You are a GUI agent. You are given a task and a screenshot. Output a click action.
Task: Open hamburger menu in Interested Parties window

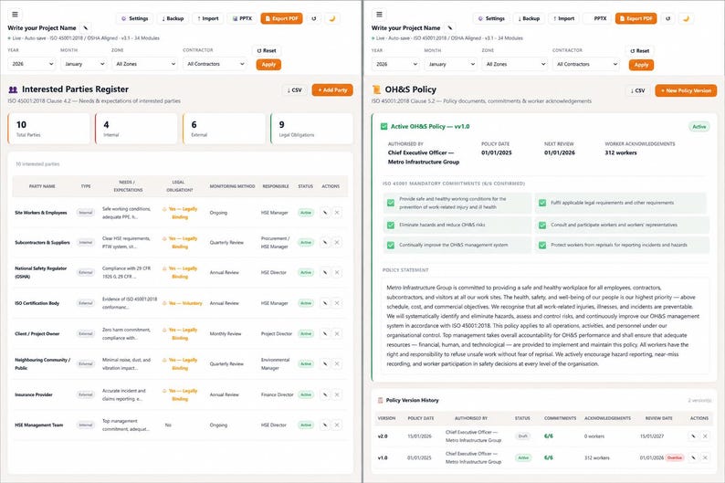coord(15,15)
